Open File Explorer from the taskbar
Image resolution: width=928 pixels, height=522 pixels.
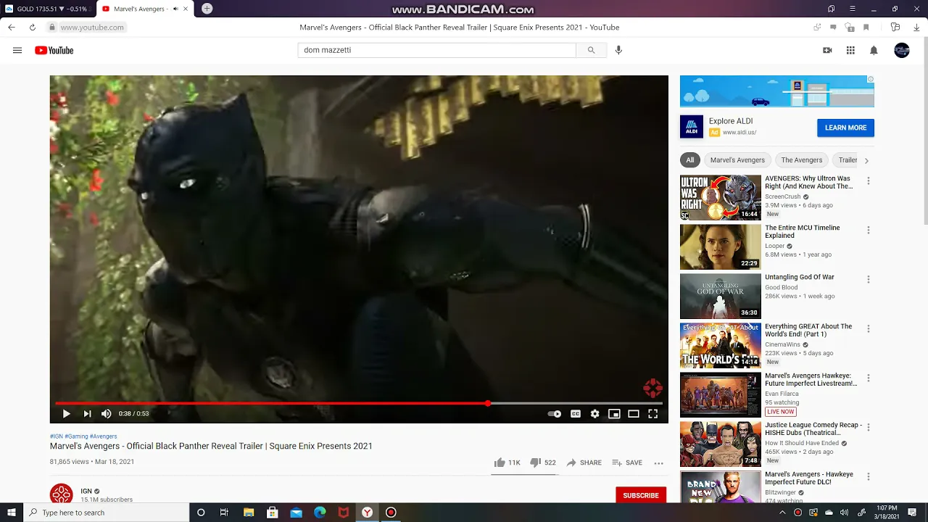(249, 513)
